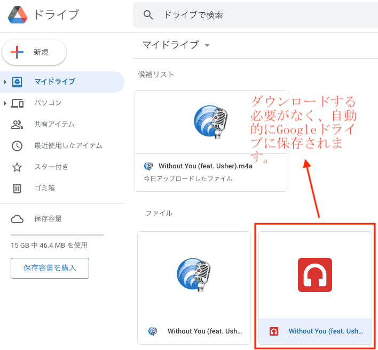Viewport: 378px width, 350px height.
Task: Click the ドライブ title text beside logo
Action: point(57,14)
